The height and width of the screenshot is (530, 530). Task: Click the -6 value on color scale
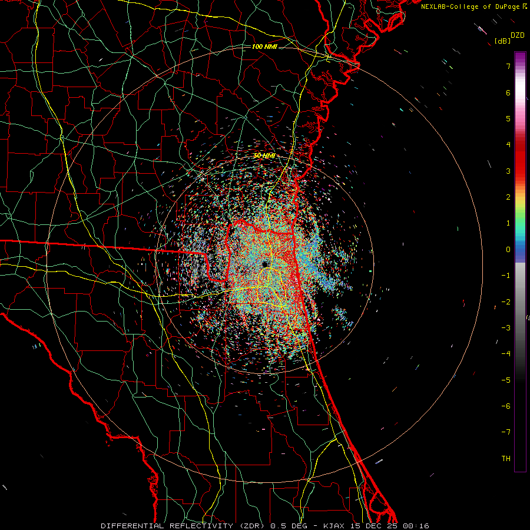506,406
